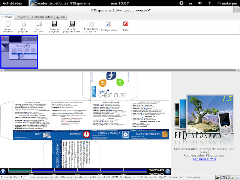Open a project via Abrir proyecto
The height and width of the screenshot is (180, 240).
(x=23, y=27)
